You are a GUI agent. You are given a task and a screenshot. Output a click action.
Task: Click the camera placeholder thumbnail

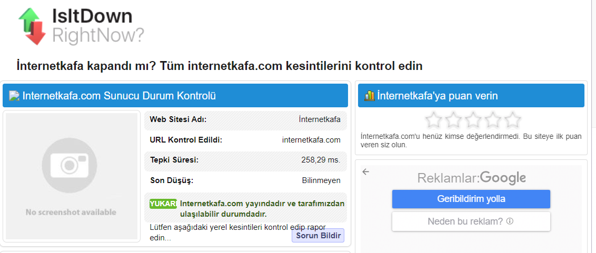point(72,176)
